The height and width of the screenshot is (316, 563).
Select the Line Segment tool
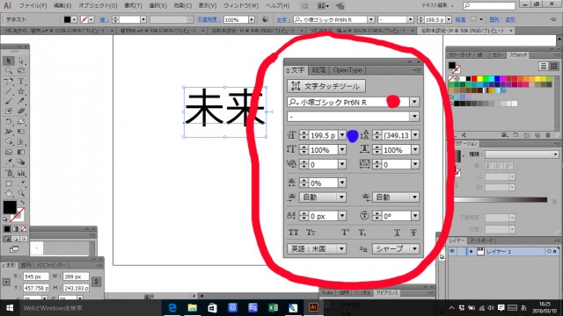coord(9,91)
